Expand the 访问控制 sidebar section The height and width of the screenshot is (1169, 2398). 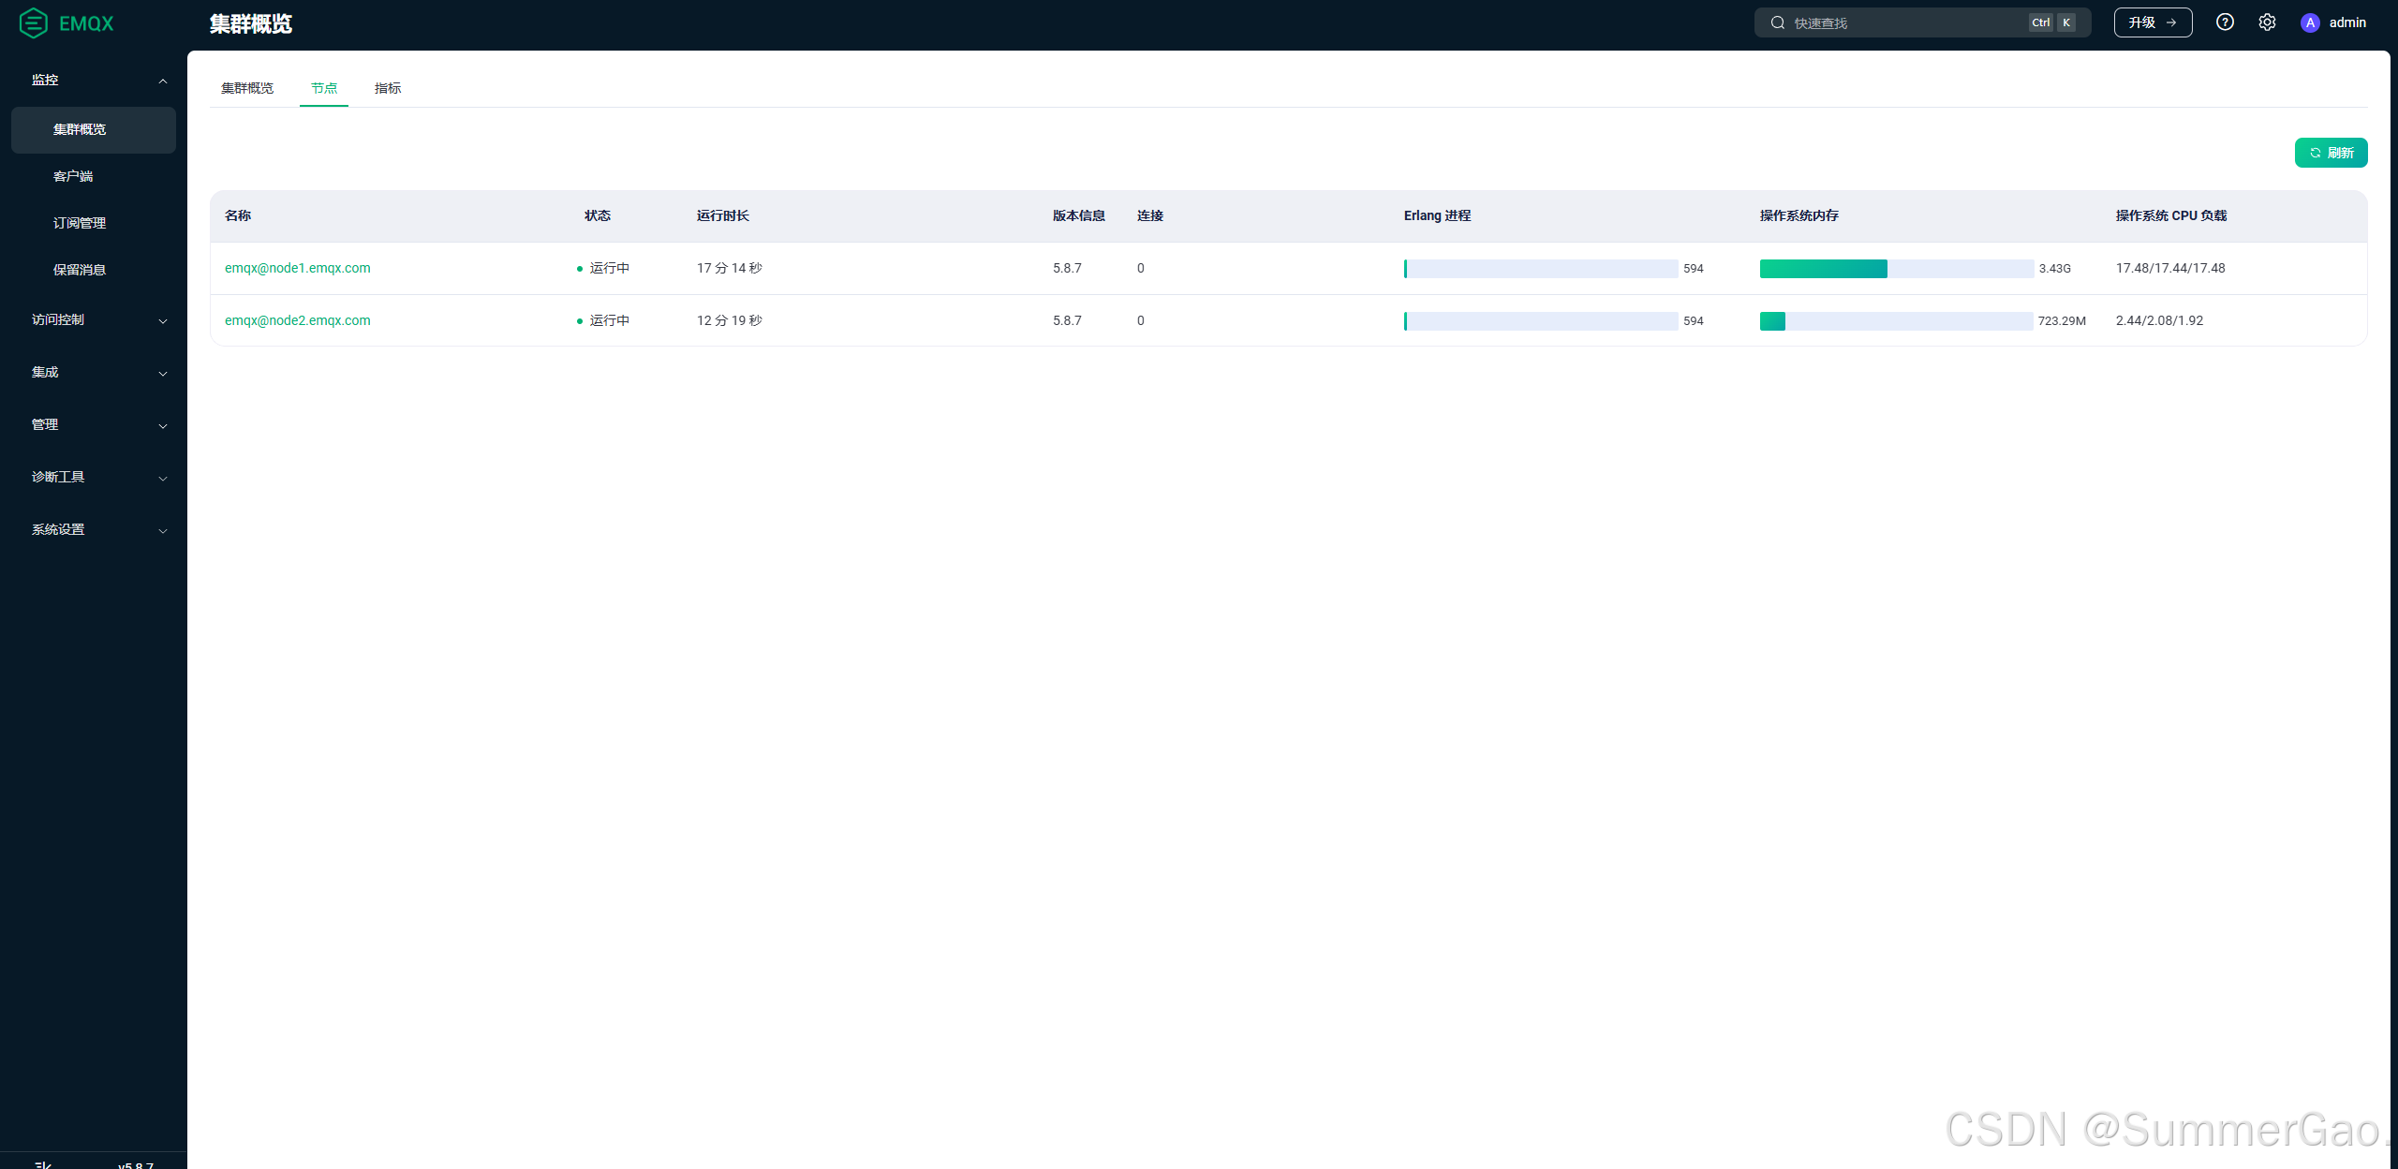coord(94,319)
